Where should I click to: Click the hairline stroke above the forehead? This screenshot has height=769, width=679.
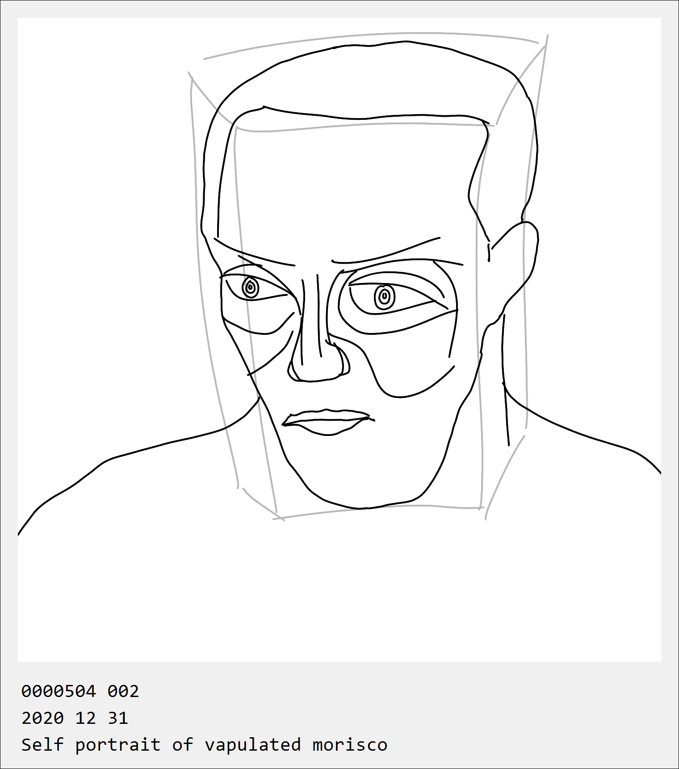click(375, 115)
